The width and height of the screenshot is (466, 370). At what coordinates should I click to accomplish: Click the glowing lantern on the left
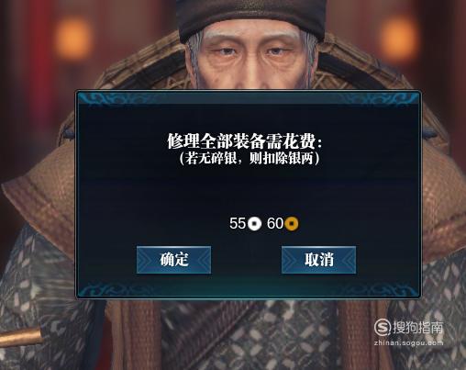pyautogui.click(x=73, y=39)
